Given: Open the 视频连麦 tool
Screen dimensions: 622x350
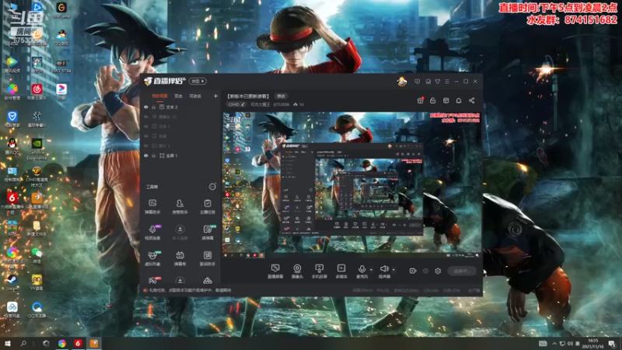Looking at the screenshot, I should [152, 233].
